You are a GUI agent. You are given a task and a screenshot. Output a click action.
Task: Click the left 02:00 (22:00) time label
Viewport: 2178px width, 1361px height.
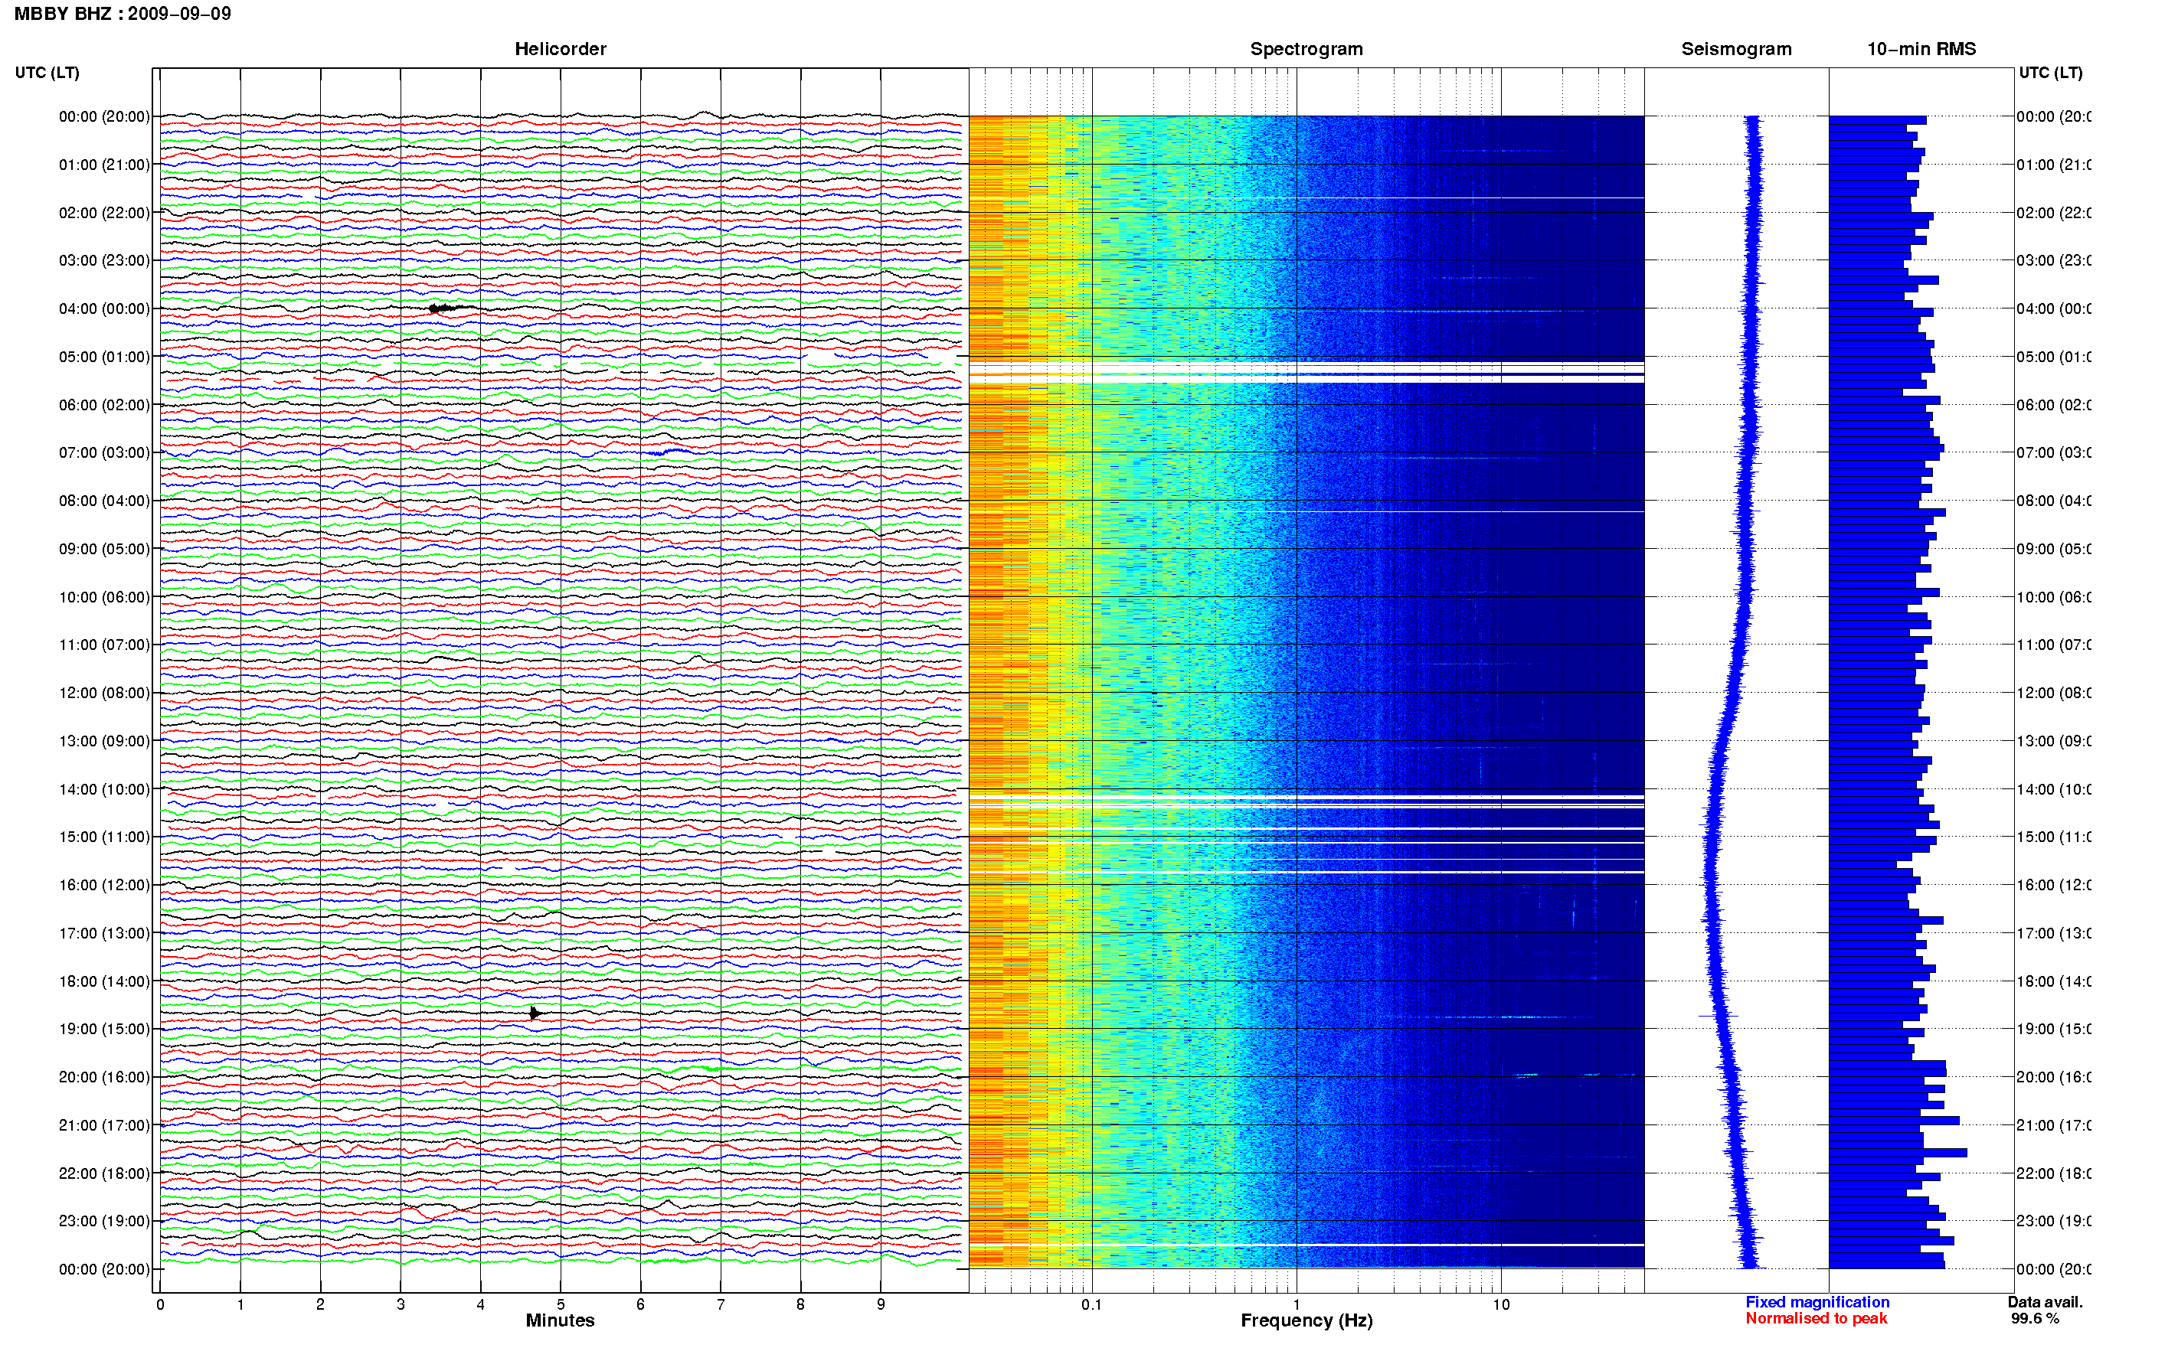[103, 213]
